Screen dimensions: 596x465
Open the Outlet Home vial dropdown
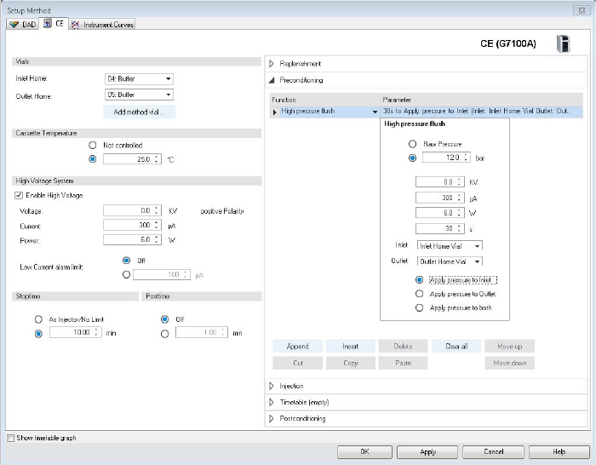click(139, 95)
